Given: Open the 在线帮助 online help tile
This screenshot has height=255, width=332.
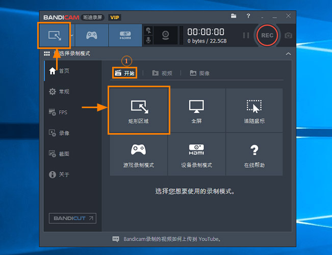Looking at the screenshot, I should [x=254, y=155].
